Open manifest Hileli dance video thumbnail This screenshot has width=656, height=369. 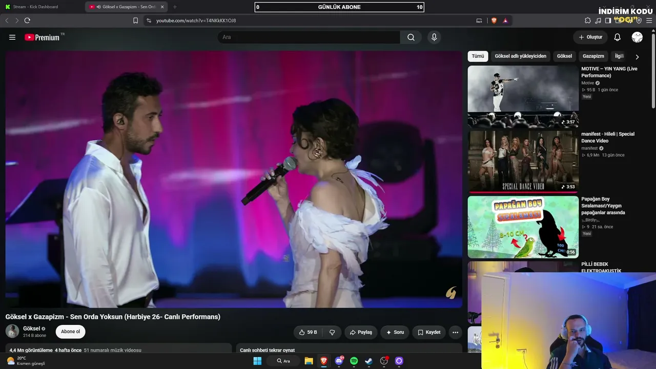tap(523, 161)
